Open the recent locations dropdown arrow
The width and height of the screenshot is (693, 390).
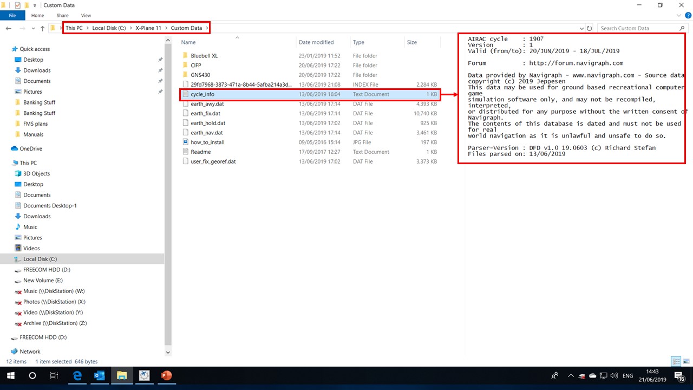pos(32,28)
